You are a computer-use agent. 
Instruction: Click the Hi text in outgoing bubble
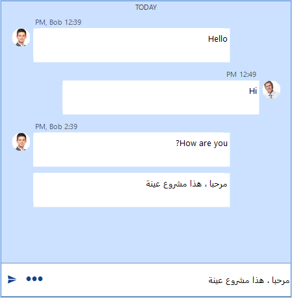pyautogui.click(x=253, y=91)
